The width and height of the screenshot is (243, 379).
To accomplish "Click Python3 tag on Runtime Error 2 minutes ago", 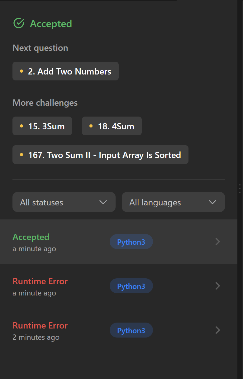I will pos(131,330).
